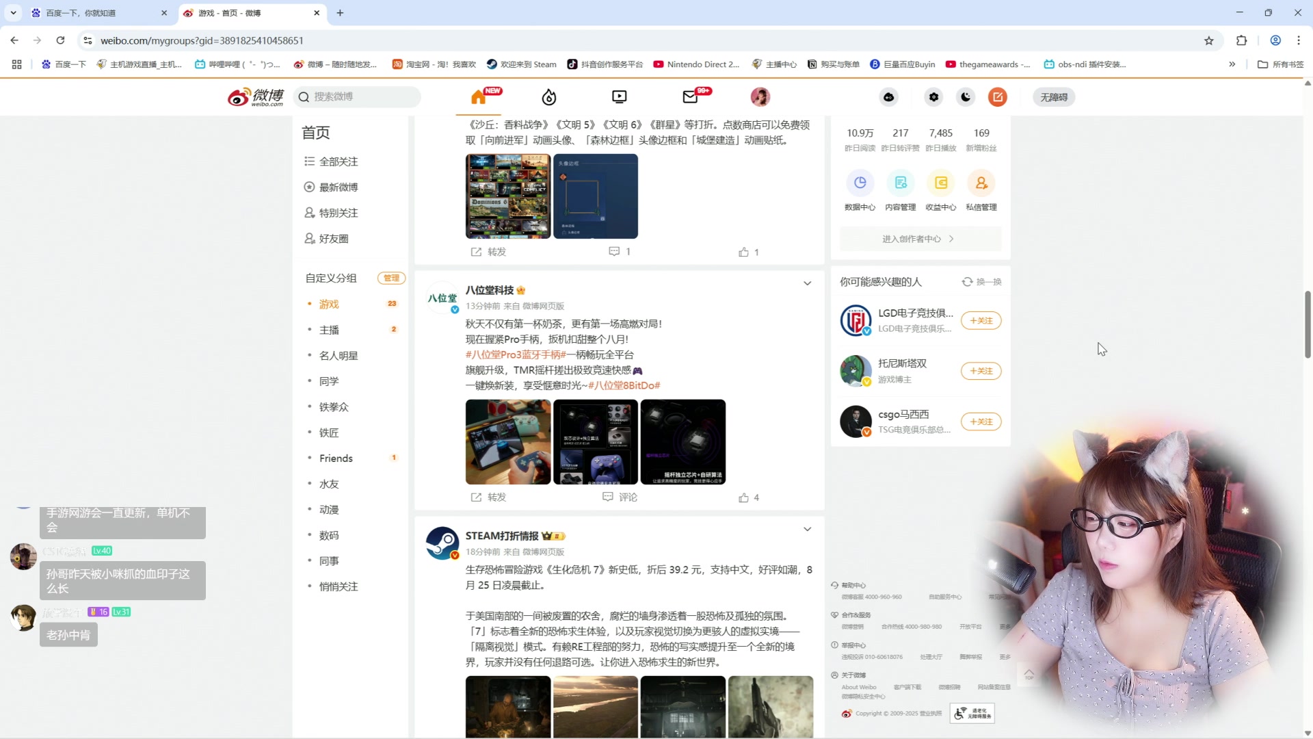Open hashtag #八位堂8BitDo#
Viewport: 1313px width, 739px height.
pos(624,385)
